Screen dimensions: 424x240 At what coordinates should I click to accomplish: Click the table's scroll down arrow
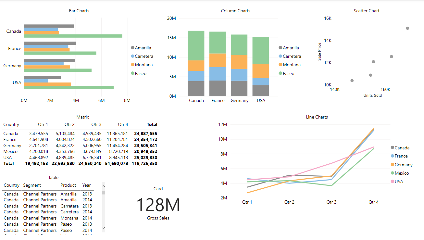click(104, 228)
